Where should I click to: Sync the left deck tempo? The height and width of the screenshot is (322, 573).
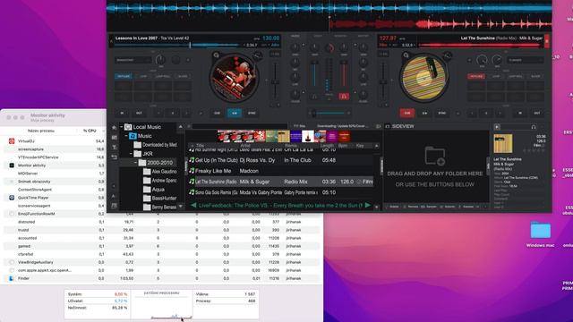point(252,114)
